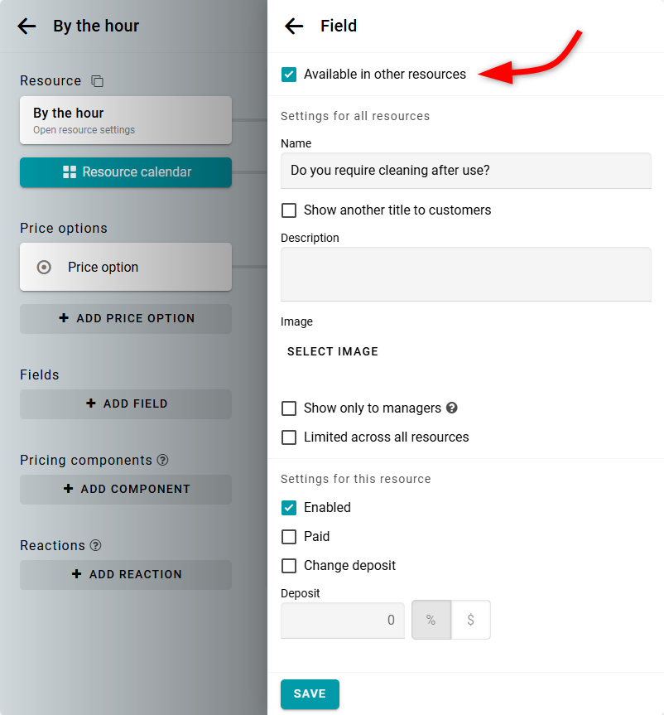Switch deposit unit to percent
This screenshot has width=664, height=715.
431,620
